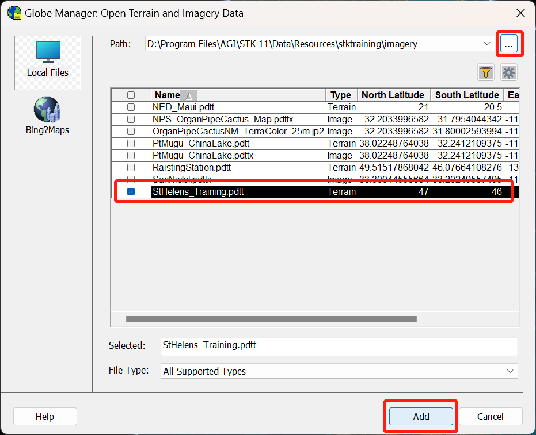
Task: Cancel the Open Terrain dialog
Action: [x=491, y=416]
